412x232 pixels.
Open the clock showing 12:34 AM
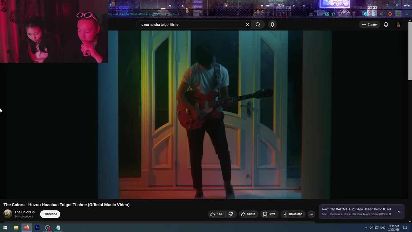pyautogui.click(x=394, y=228)
